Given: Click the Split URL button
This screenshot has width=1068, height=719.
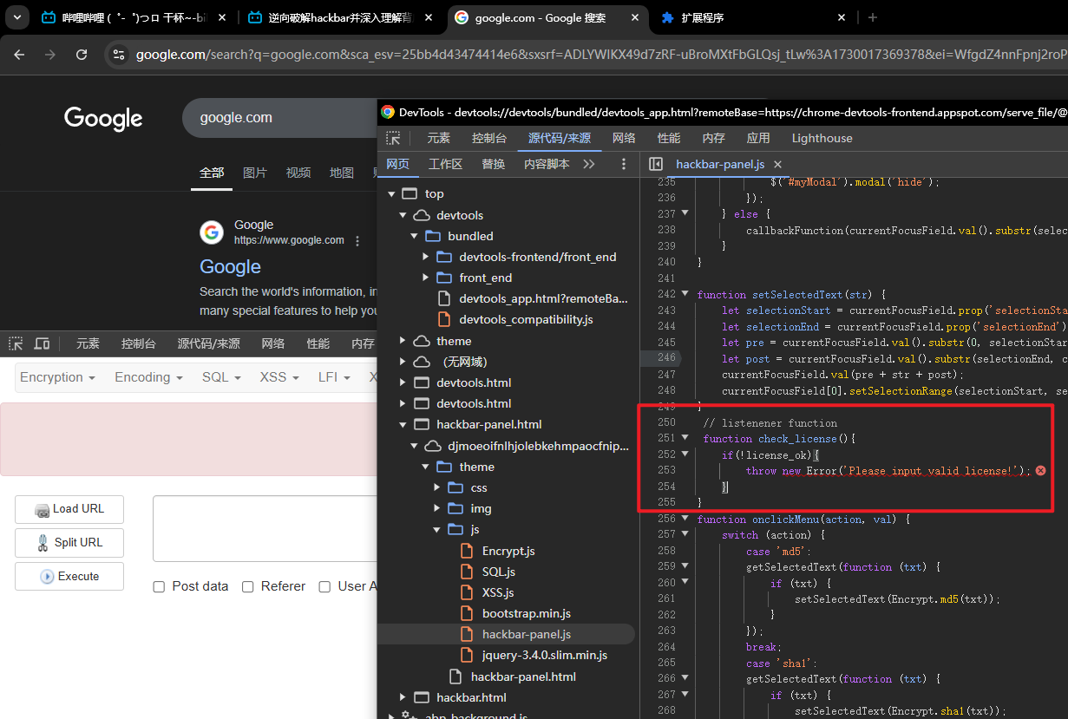Looking at the screenshot, I should (69, 542).
